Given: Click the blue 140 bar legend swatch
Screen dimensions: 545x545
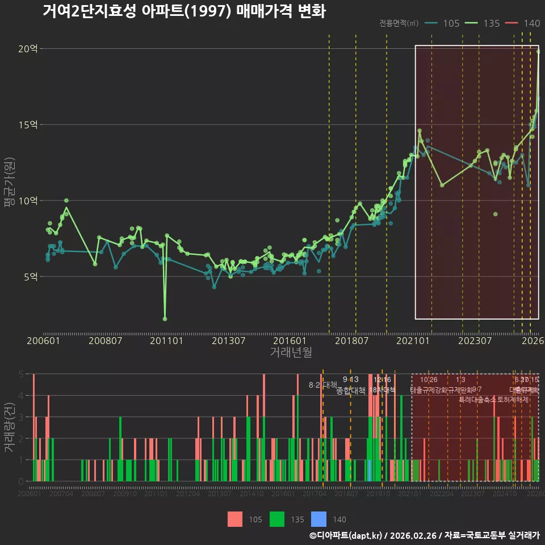Looking at the screenshot, I should [x=319, y=519].
